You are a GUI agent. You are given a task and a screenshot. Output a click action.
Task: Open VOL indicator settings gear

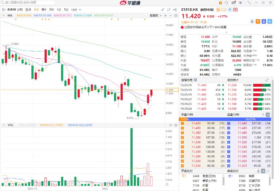tap(176, 125)
